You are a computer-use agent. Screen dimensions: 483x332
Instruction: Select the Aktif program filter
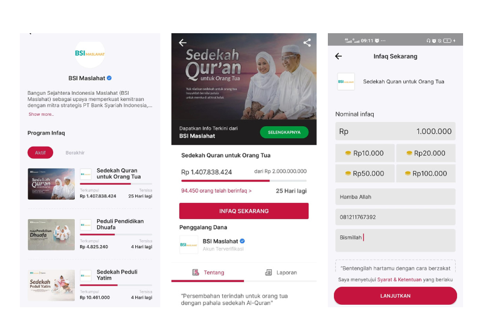40,153
